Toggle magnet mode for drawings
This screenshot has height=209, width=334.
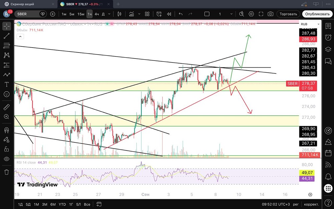[7, 130]
